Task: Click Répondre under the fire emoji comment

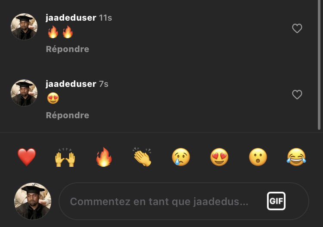Action: click(68, 49)
